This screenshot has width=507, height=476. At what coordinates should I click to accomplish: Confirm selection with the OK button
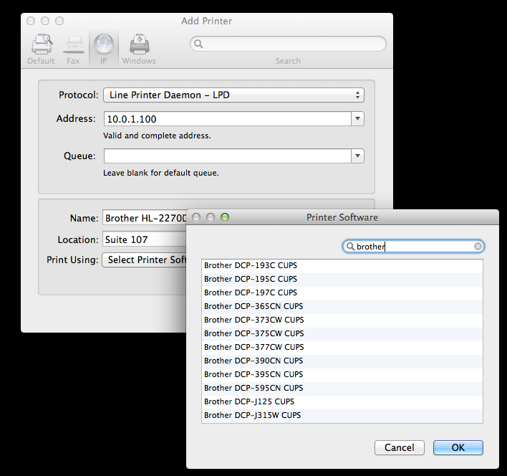click(458, 447)
